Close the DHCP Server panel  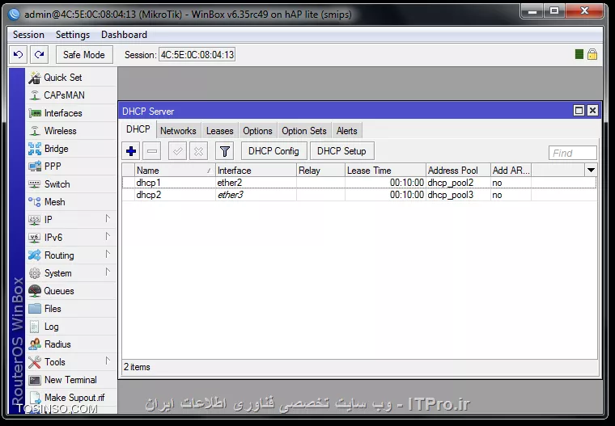592,111
